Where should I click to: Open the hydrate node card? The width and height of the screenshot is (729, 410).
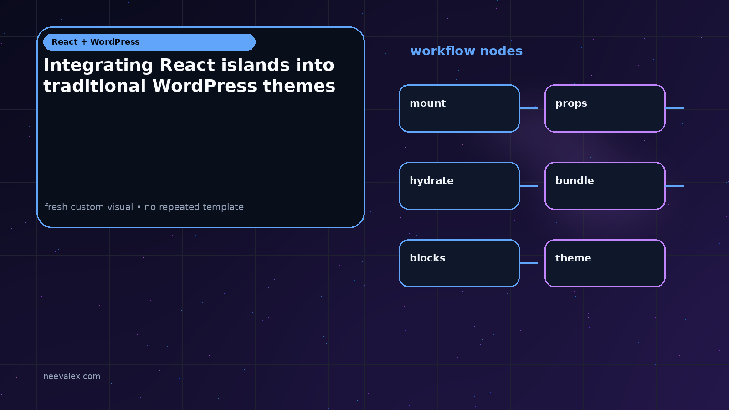tap(459, 186)
